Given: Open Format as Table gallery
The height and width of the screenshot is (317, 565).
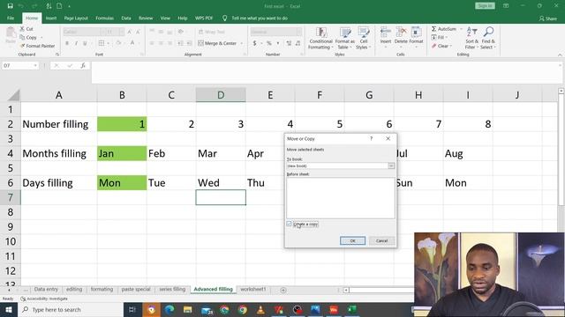Looking at the screenshot, I should tap(345, 38).
